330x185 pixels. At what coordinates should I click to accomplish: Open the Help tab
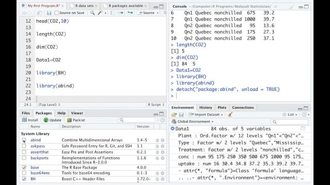(61, 113)
